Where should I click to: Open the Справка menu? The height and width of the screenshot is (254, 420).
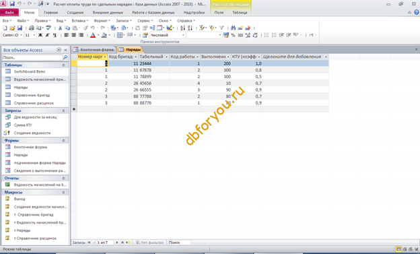coord(186,21)
